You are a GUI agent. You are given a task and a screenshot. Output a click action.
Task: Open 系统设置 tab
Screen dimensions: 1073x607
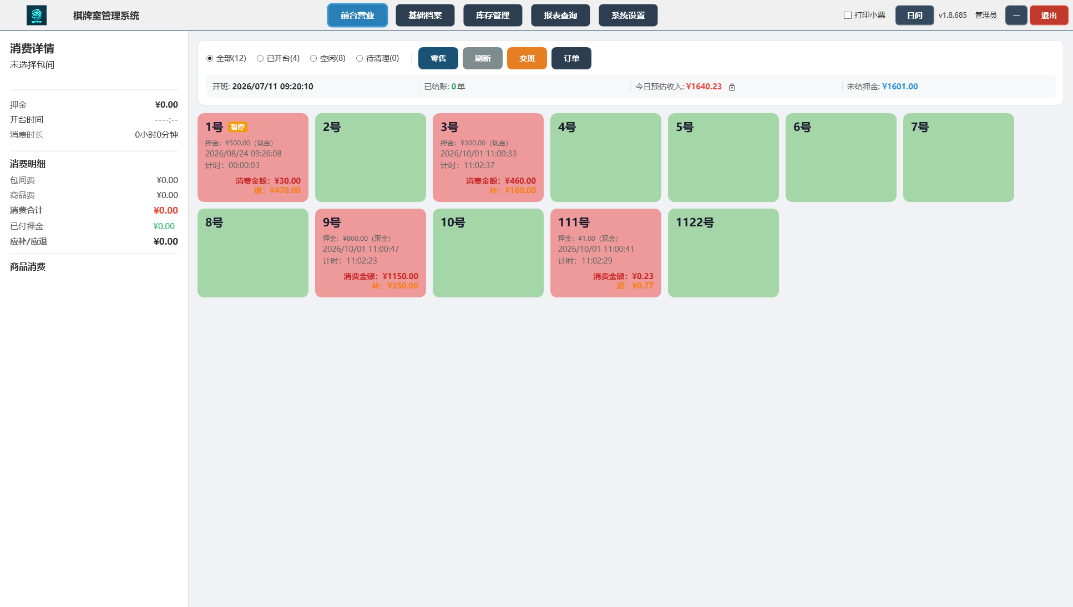628,16
